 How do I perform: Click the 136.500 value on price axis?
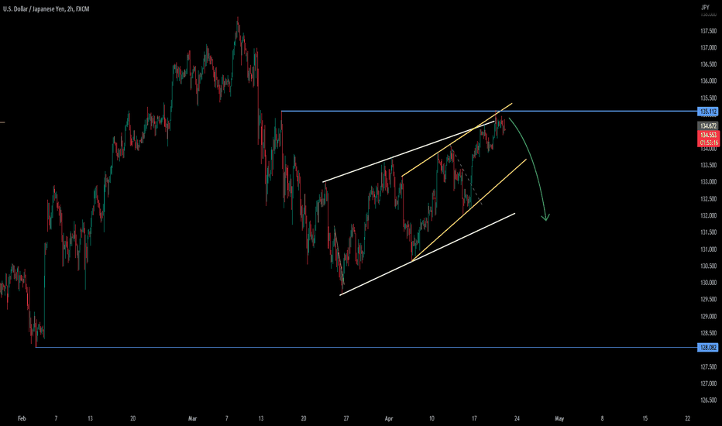[708, 64]
